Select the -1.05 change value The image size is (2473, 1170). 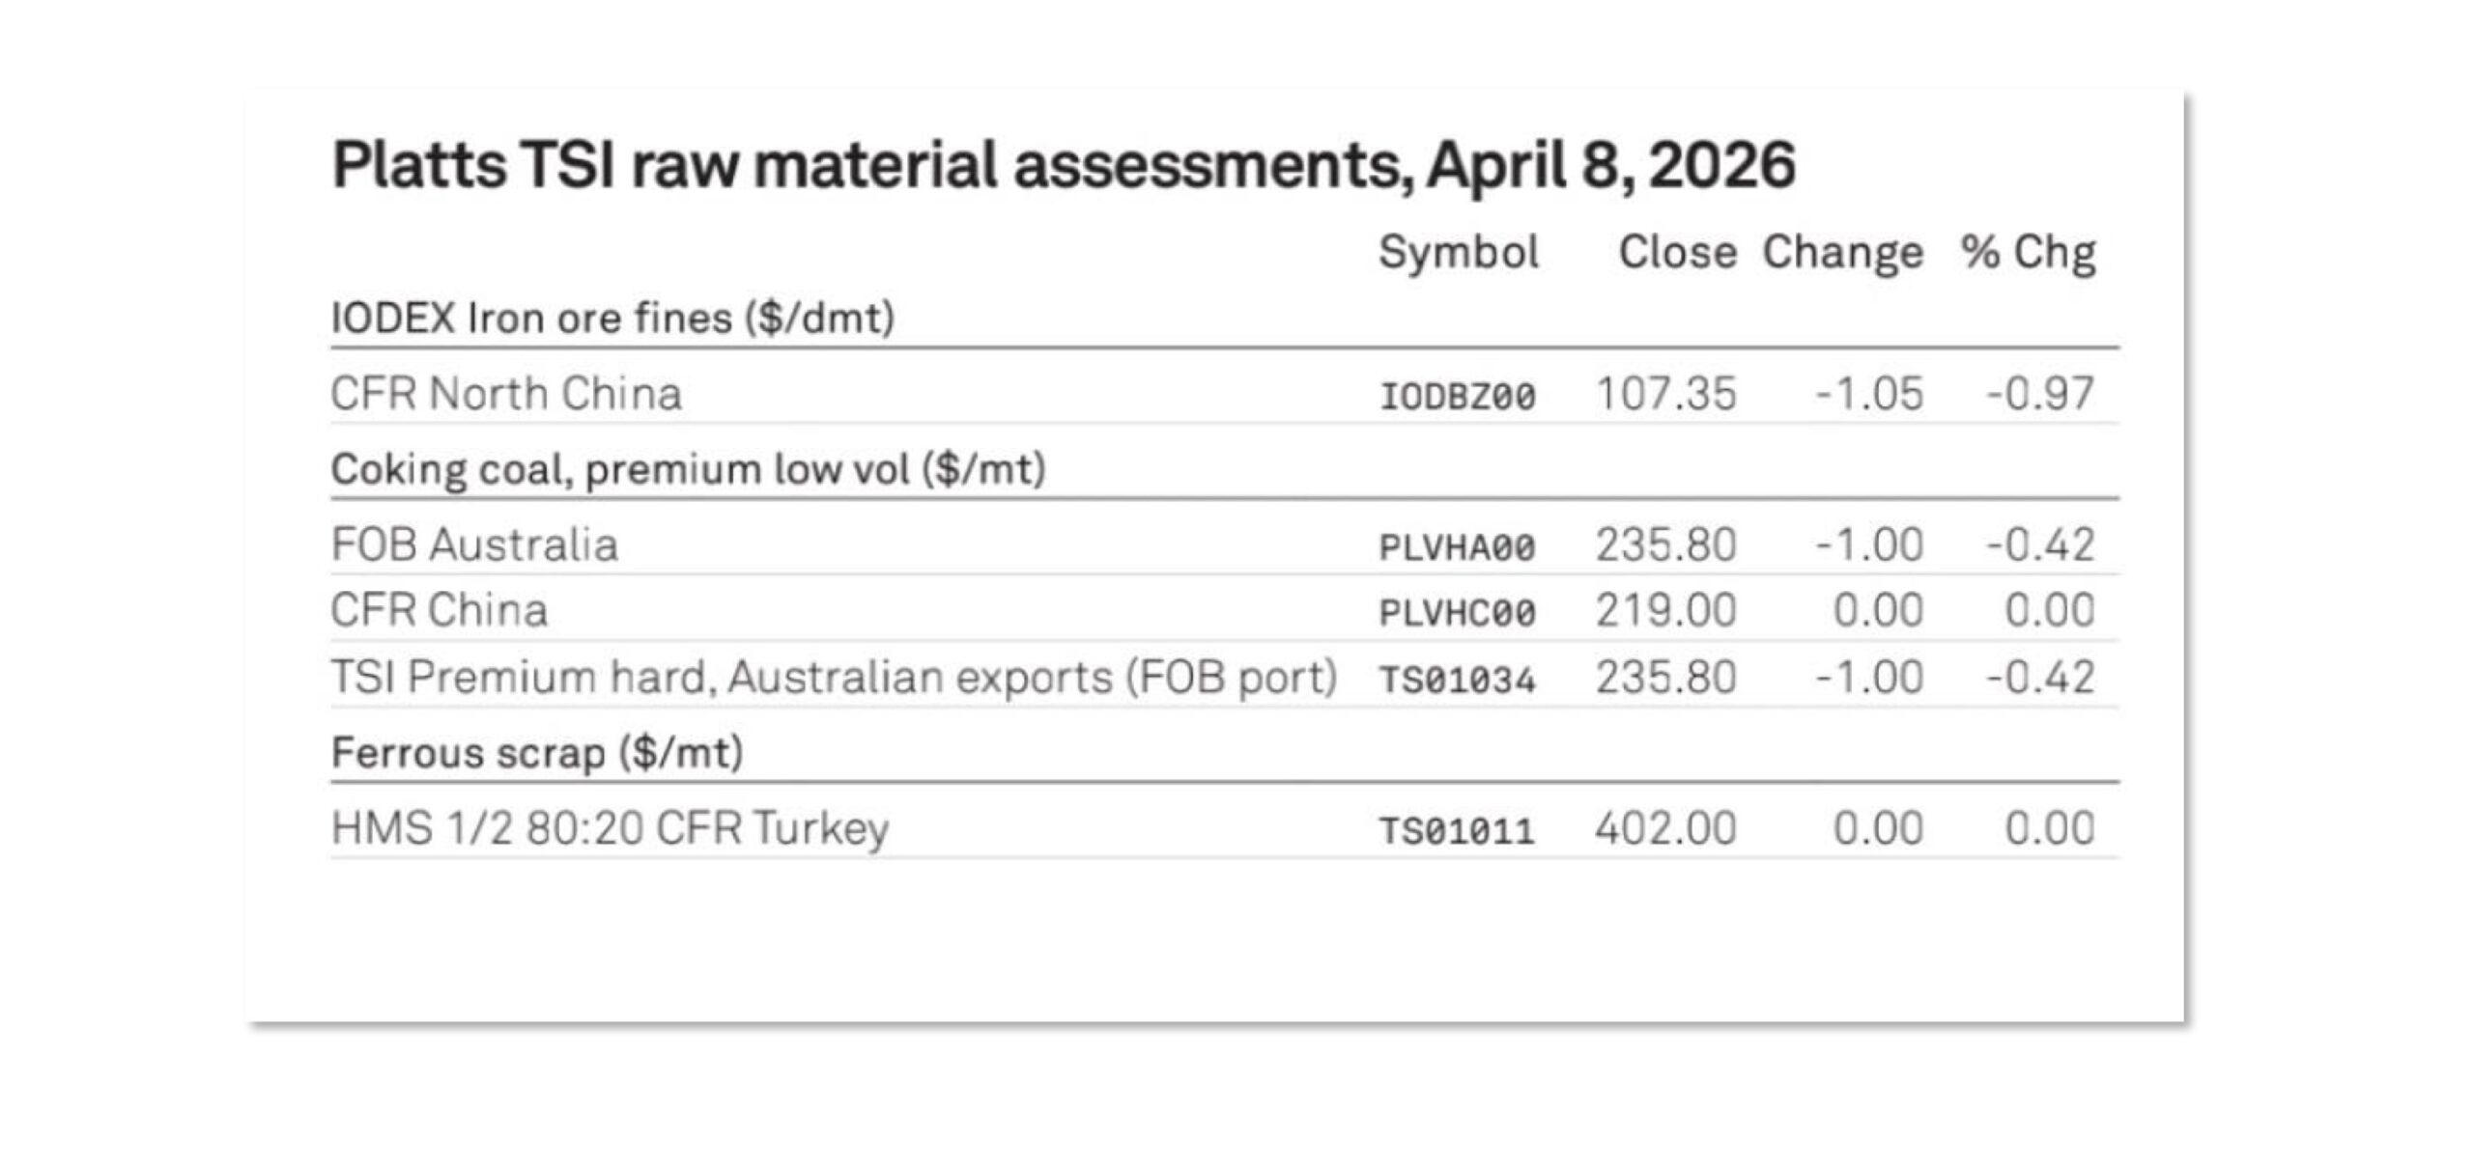1869,394
